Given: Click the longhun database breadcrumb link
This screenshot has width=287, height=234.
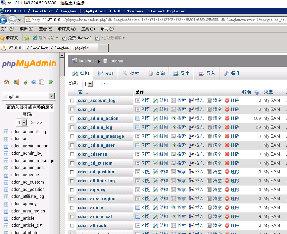Looking at the screenshot, I should (117, 61).
